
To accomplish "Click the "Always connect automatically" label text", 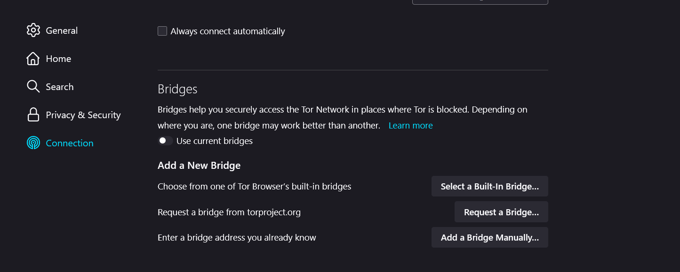I will (x=228, y=31).
